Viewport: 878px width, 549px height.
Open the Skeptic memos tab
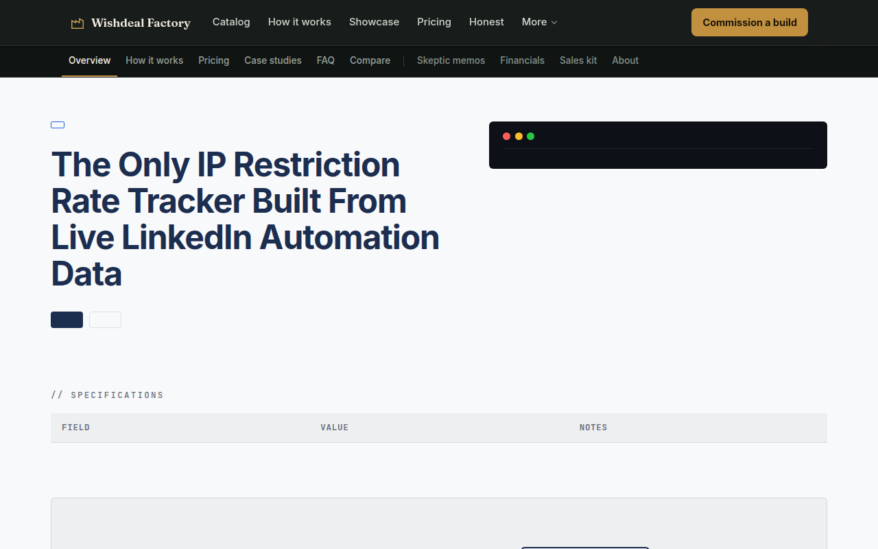pyautogui.click(x=451, y=60)
